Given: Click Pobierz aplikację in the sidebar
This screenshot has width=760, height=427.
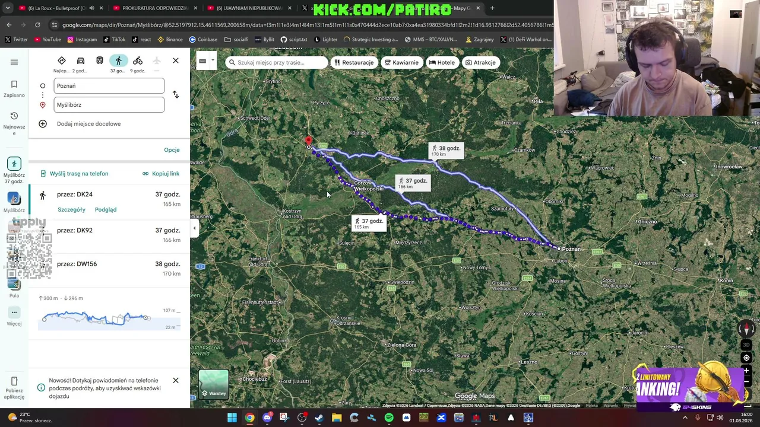Looking at the screenshot, I should coord(14,388).
